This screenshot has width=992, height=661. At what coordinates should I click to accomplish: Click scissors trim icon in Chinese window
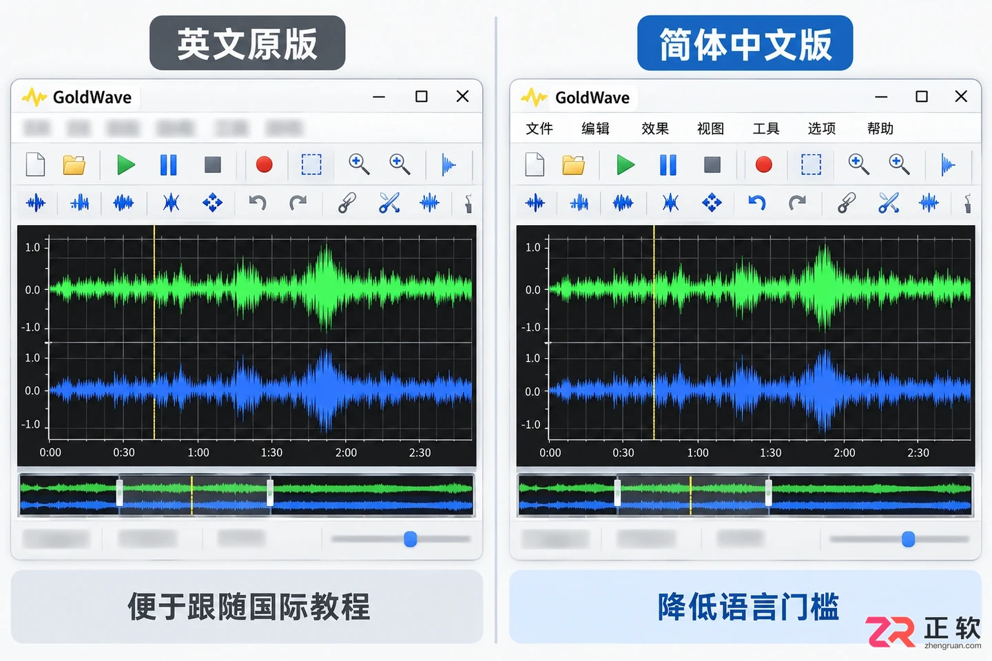(x=889, y=202)
